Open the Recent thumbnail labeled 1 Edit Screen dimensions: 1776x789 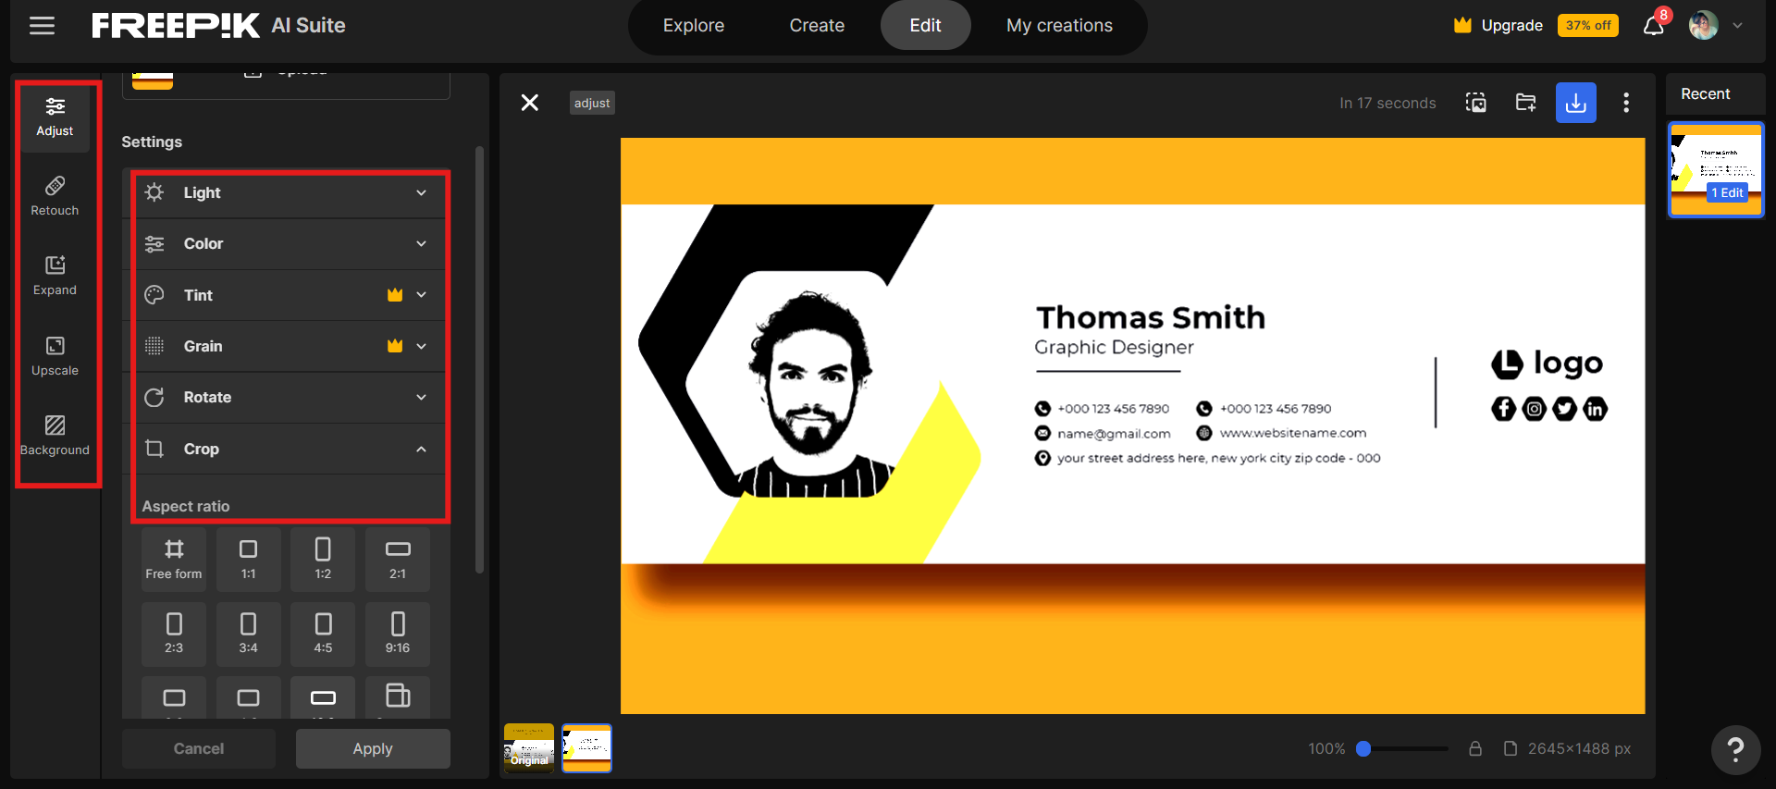coord(1716,169)
